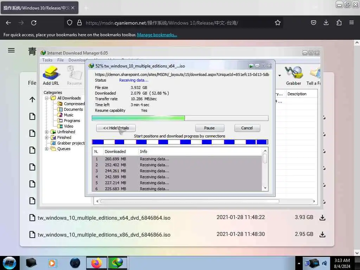Select the Compressed category

pos(74,104)
